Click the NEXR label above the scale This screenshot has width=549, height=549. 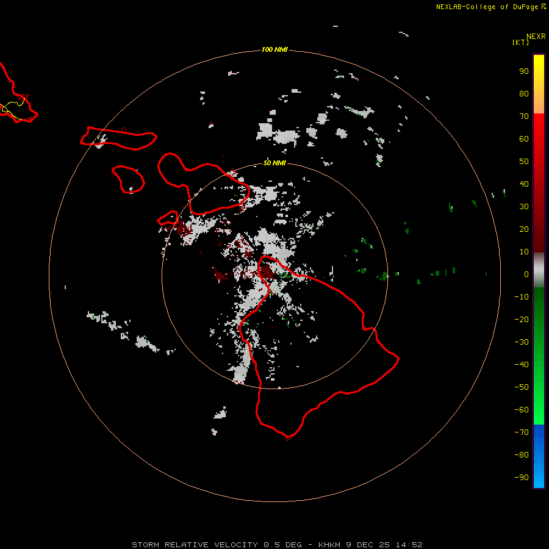[x=536, y=37]
